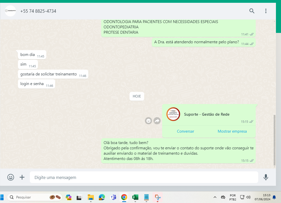Click the cloud sync tray icon
This screenshot has height=203, width=281.
tap(223, 197)
